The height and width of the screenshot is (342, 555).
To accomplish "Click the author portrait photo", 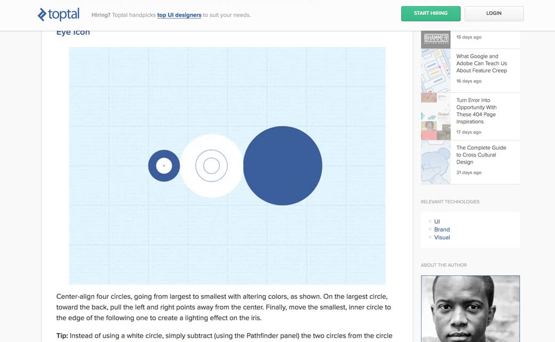I will (470, 308).
